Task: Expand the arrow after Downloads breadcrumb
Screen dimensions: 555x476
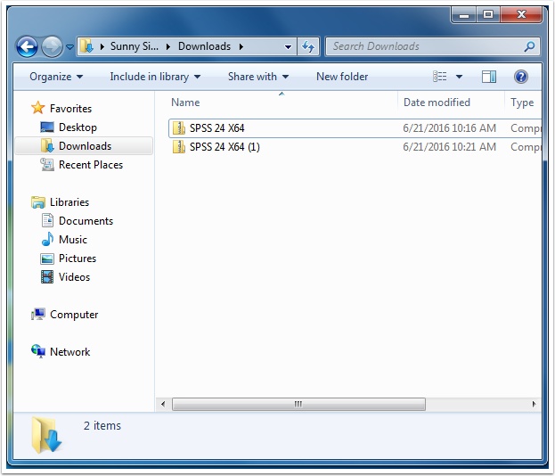Action: [241, 46]
